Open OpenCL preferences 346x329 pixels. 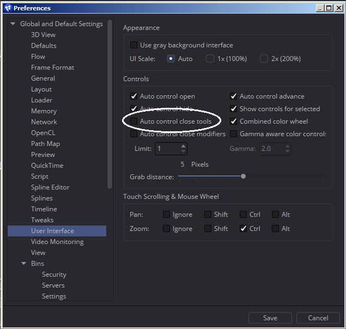pos(43,132)
